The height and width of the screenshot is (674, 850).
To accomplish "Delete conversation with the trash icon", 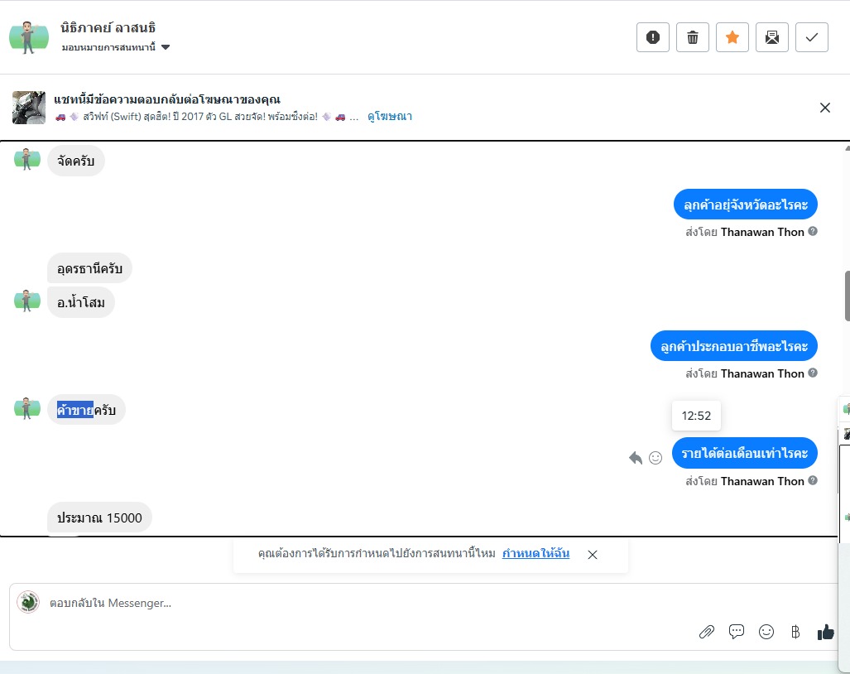I will 693,37.
